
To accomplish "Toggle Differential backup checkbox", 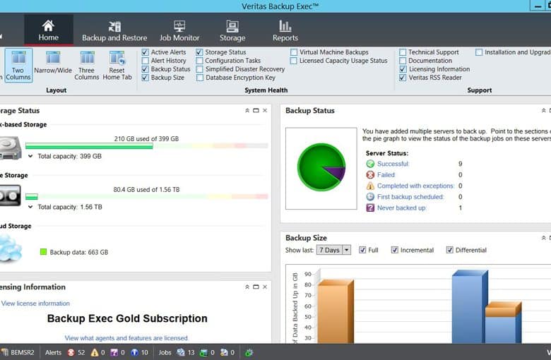I will [449, 250].
